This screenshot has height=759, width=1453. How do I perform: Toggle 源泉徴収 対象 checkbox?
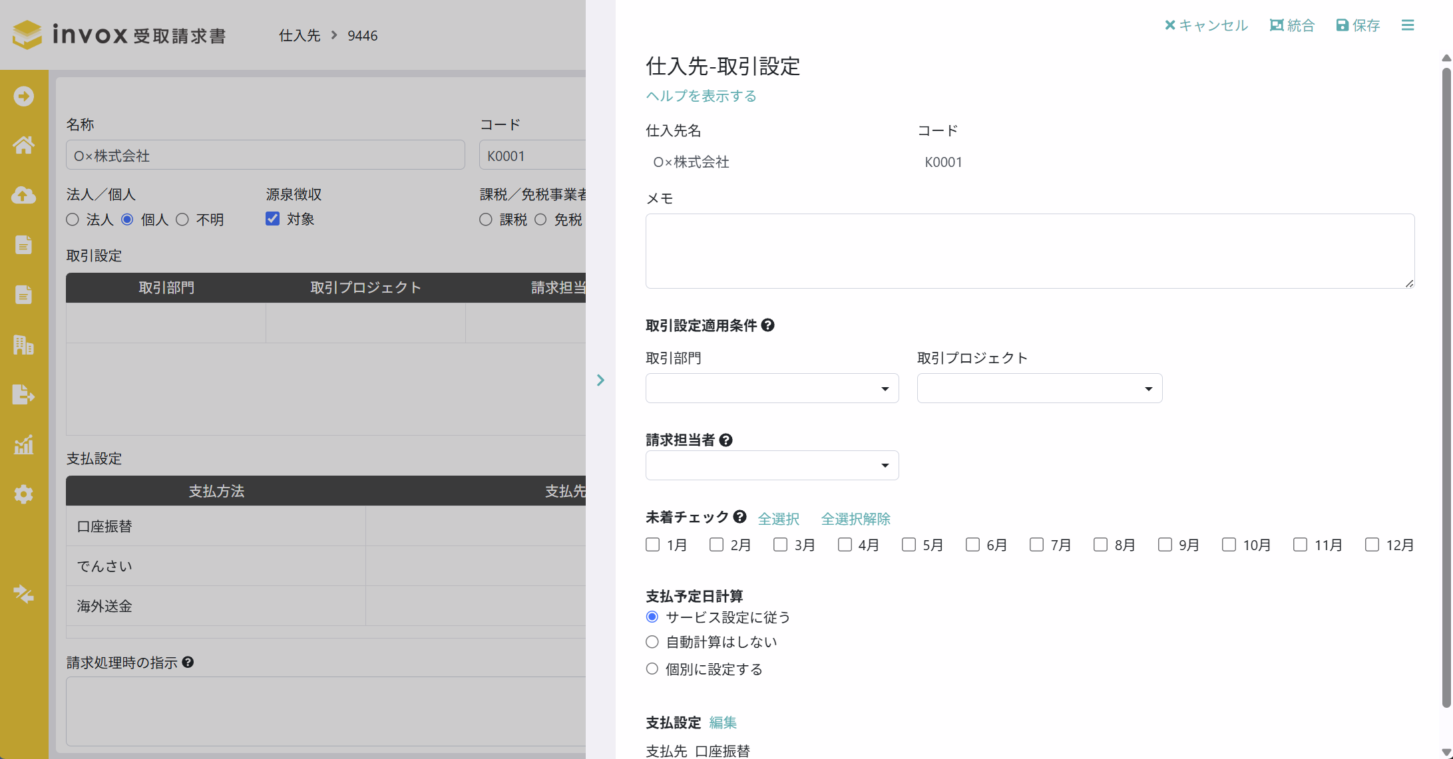[x=272, y=219]
